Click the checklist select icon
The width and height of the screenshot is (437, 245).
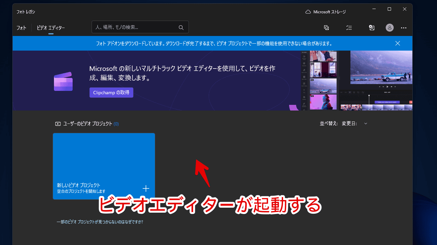click(x=349, y=28)
